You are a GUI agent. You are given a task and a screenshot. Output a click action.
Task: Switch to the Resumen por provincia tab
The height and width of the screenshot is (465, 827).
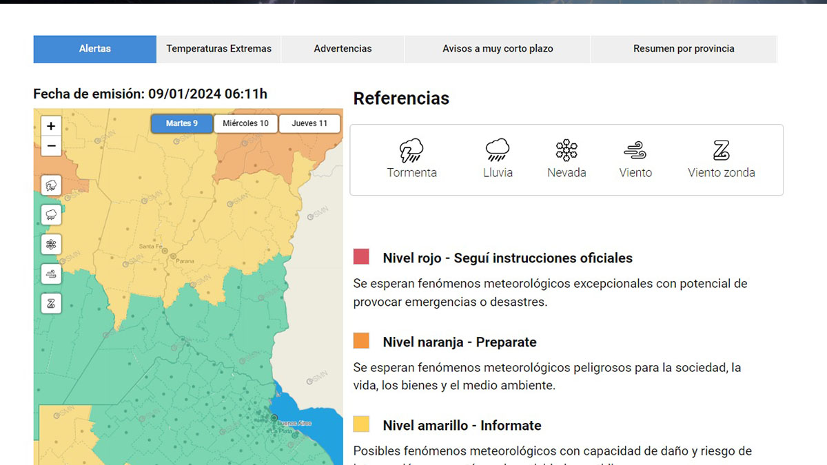click(x=684, y=48)
